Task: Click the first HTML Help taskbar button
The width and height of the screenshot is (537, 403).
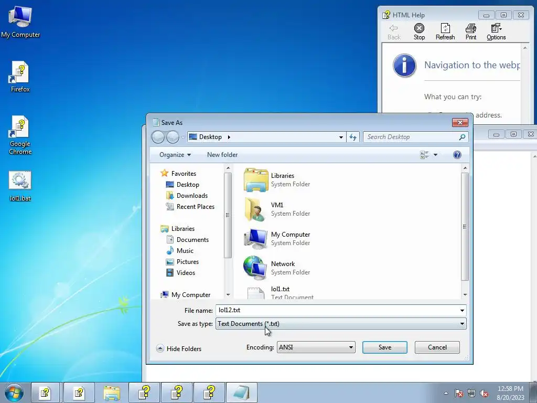Action: tap(45, 393)
